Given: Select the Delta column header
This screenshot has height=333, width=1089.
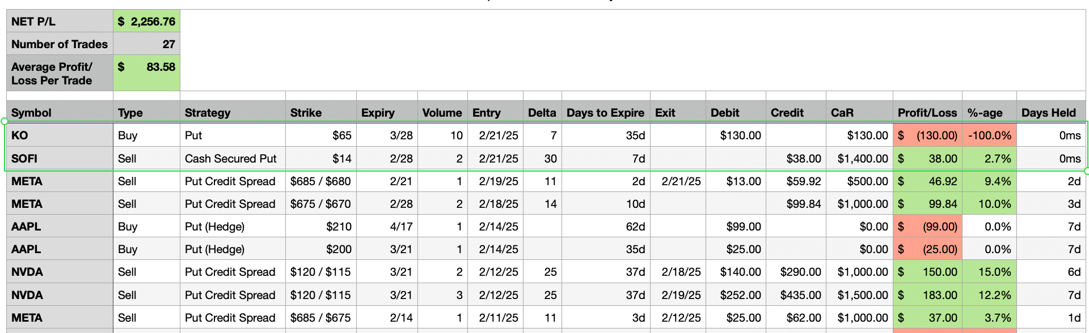Looking at the screenshot, I should click(x=542, y=112).
